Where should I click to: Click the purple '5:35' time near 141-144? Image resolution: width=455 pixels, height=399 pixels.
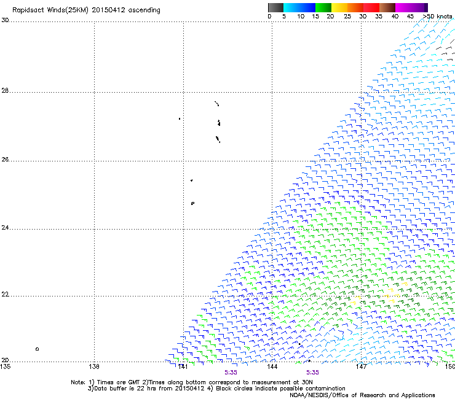pos(231,373)
